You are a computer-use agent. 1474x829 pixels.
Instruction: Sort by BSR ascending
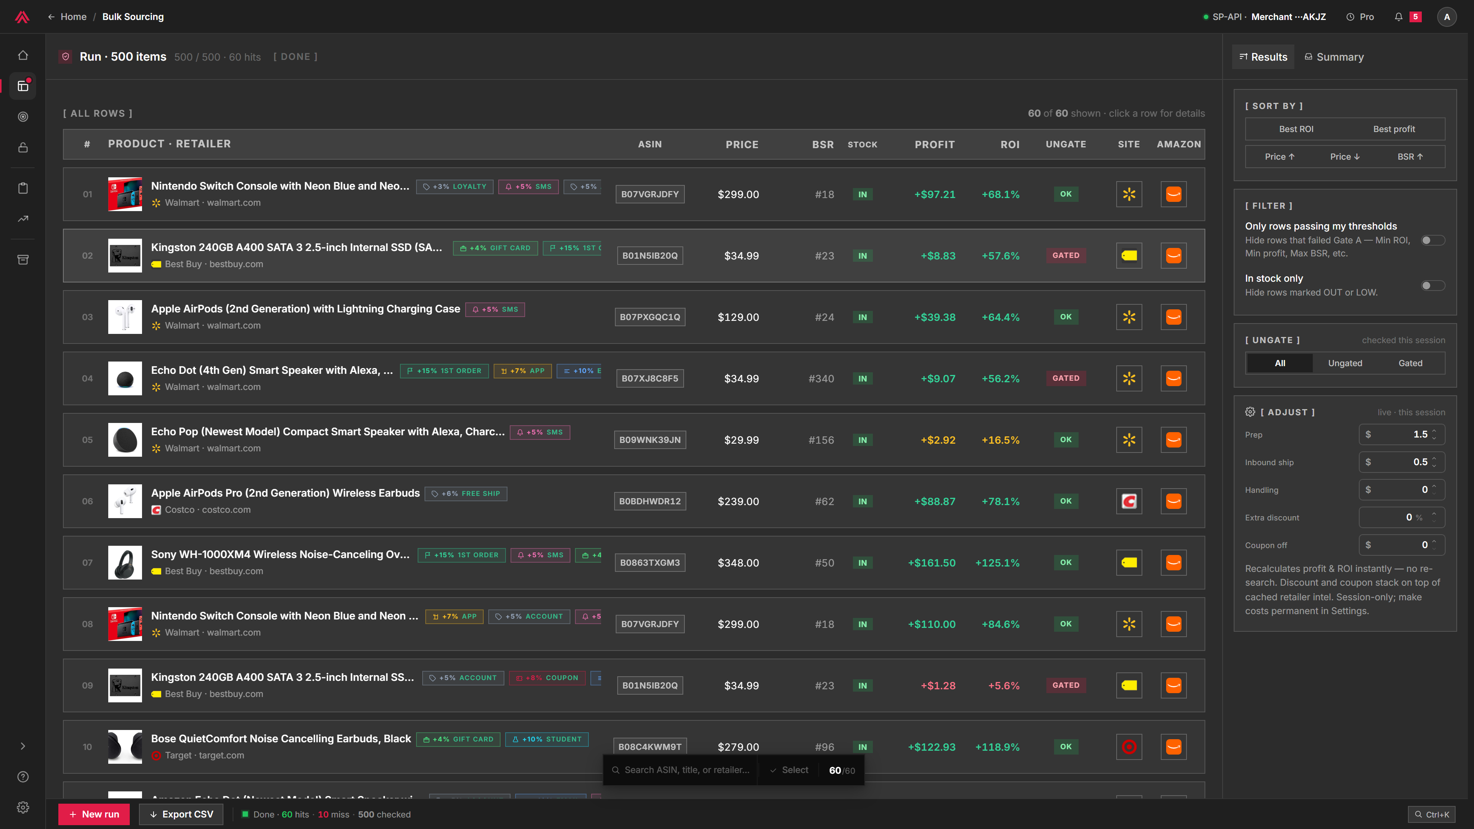pos(1410,157)
